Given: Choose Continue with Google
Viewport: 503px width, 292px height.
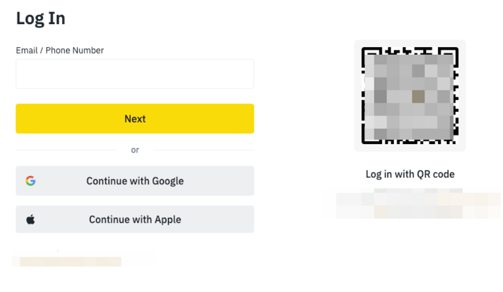Looking at the screenshot, I should [135, 181].
